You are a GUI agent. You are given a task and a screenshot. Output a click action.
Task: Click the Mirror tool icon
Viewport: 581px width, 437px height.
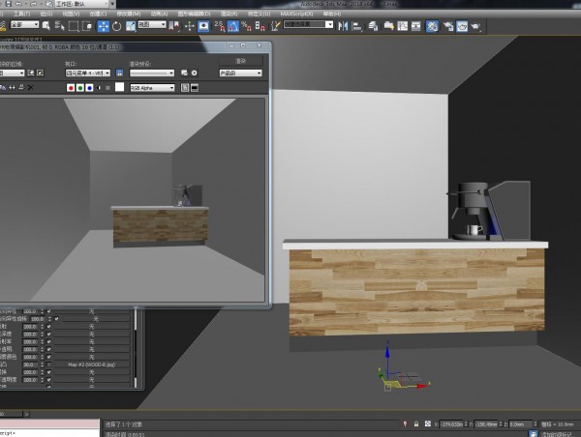(x=343, y=26)
